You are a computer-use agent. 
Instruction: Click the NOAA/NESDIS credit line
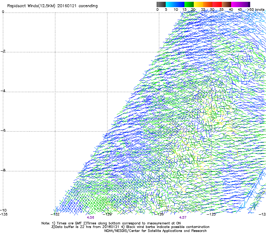(155, 231)
